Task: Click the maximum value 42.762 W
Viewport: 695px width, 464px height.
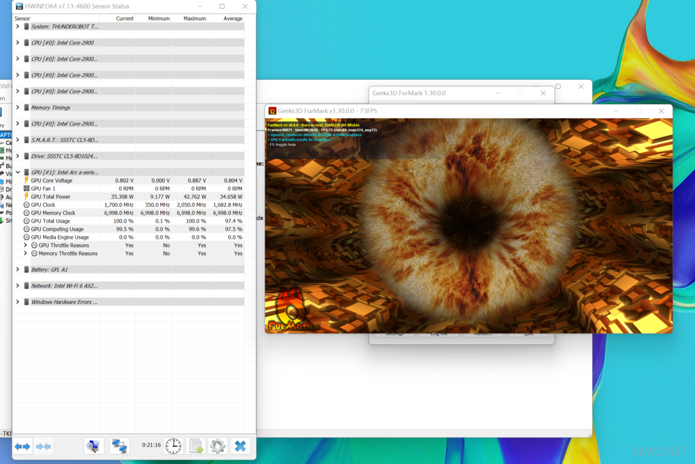Action: [194, 197]
